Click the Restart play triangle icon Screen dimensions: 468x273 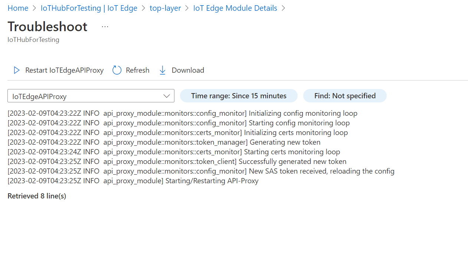click(x=16, y=70)
